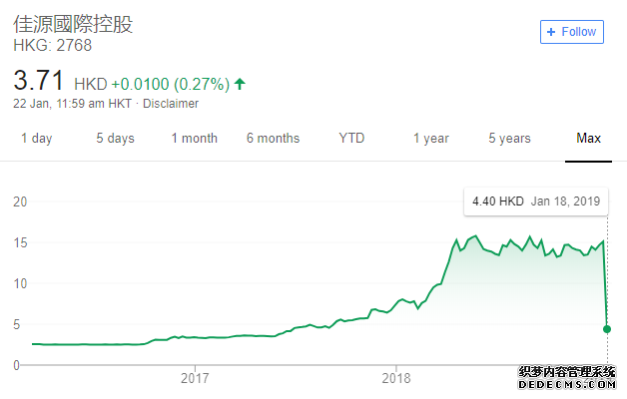This screenshot has height=399, width=627.
Task: Click the 2018 label on x-axis
Action: (396, 378)
